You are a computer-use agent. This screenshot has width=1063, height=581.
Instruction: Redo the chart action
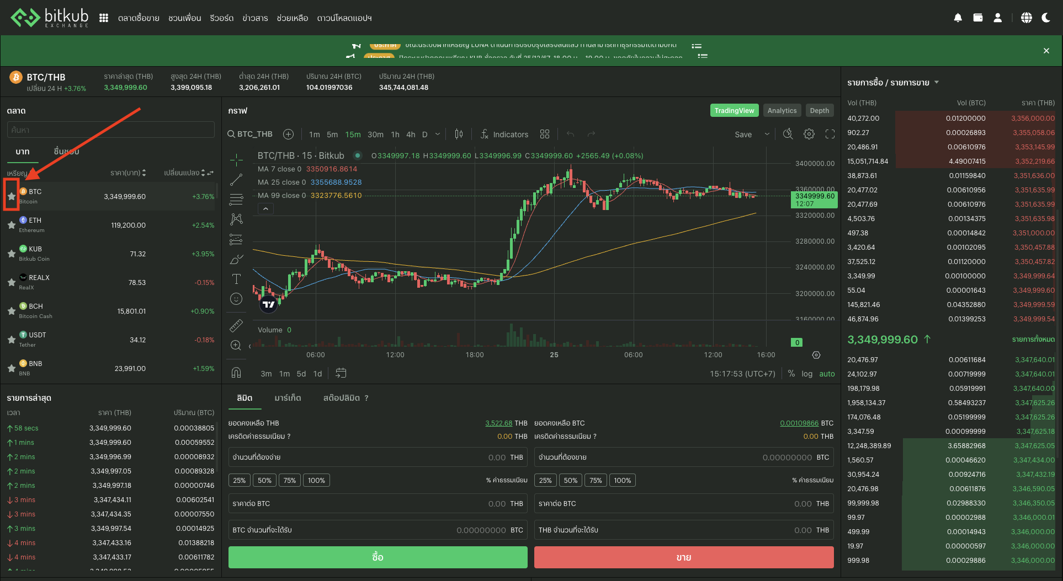tap(592, 134)
